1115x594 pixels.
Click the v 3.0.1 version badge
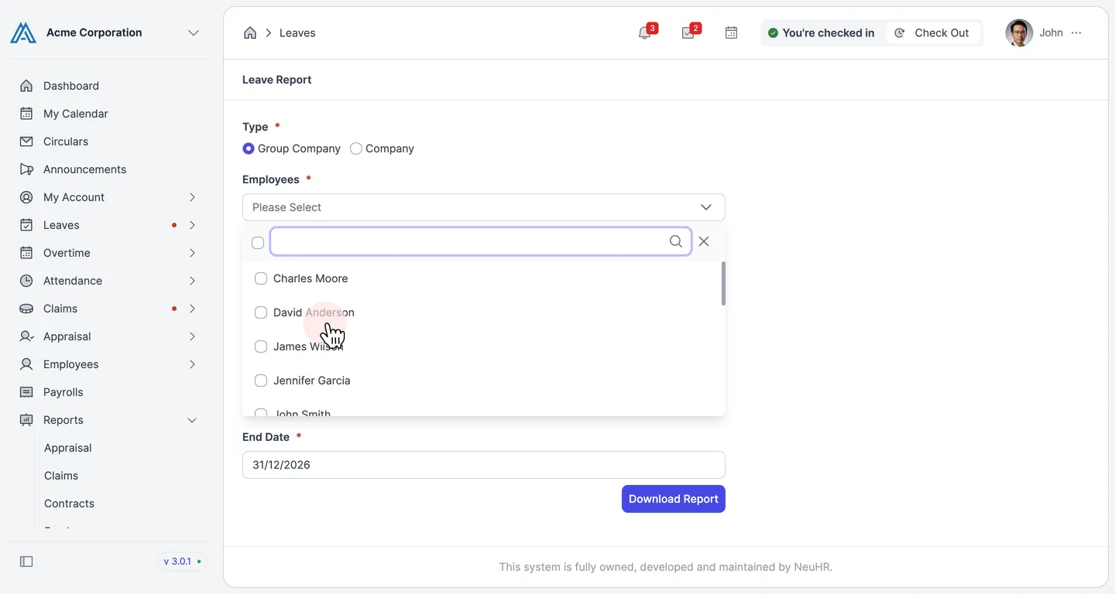coord(182,562)
